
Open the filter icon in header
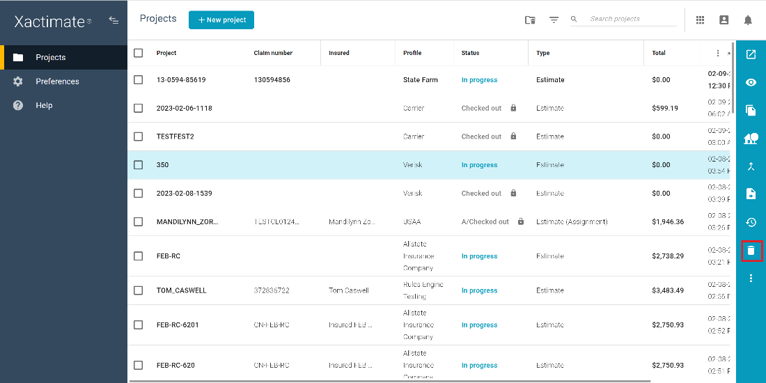coord(554,20)
